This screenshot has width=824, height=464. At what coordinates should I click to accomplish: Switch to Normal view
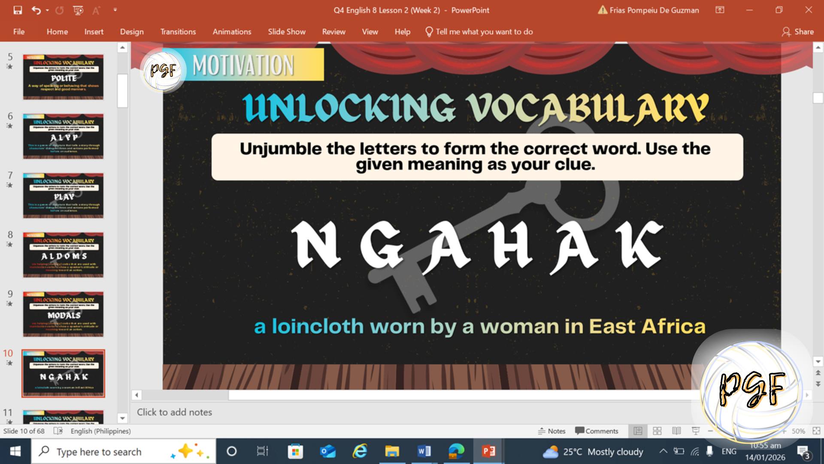coord(638,431)
